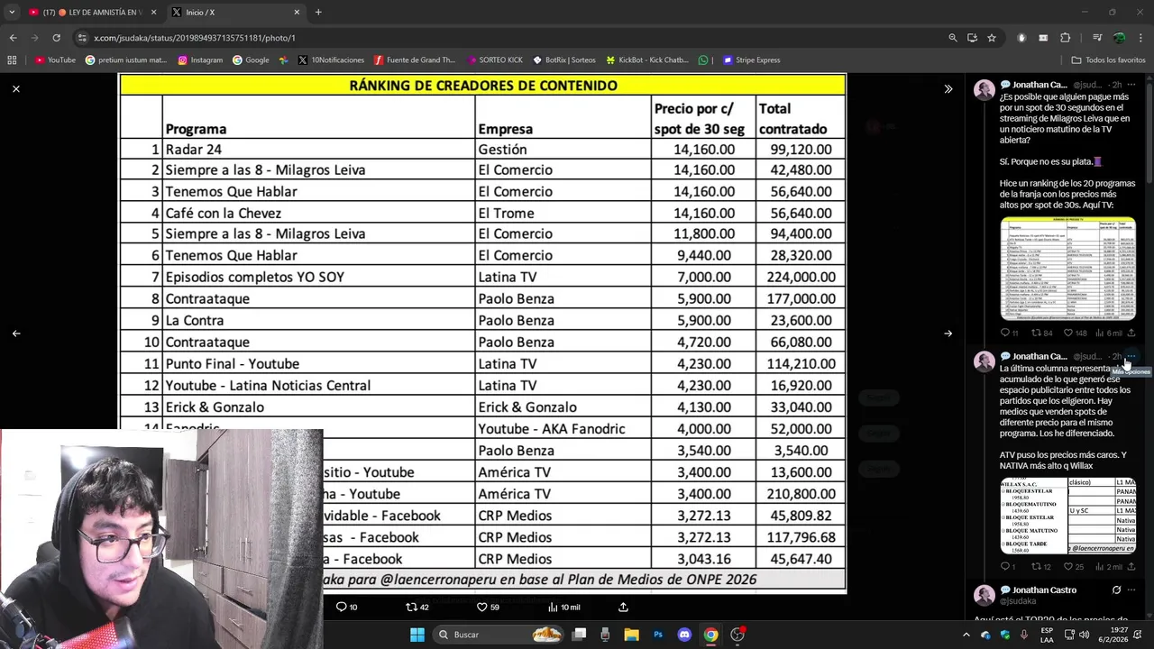
Task: Reply to the photo post, 10 comments
Action: pyautogui.click(x=346, y=607)
